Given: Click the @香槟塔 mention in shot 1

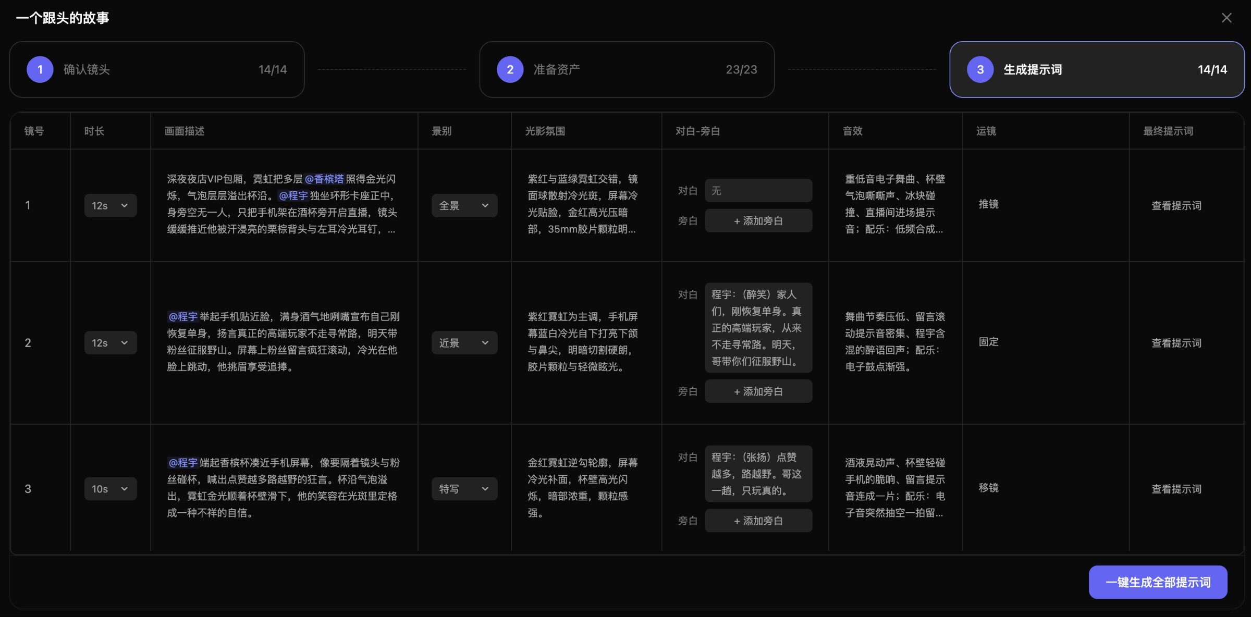Looking at the screenshot, I should pos(324,179).
